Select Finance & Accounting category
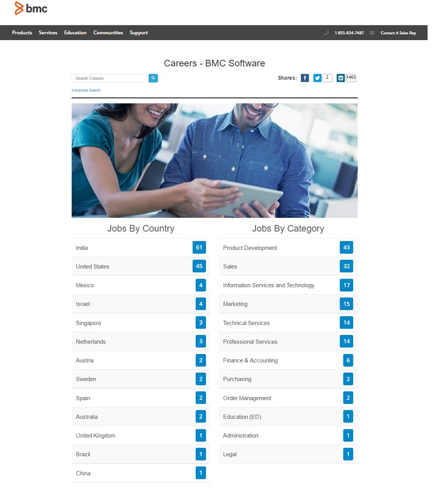Screen dimensions: 434x489 coord(288,360)
